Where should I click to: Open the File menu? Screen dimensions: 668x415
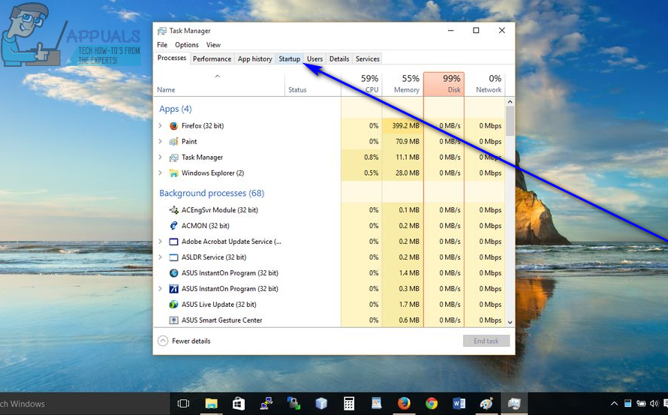[162, 45]
